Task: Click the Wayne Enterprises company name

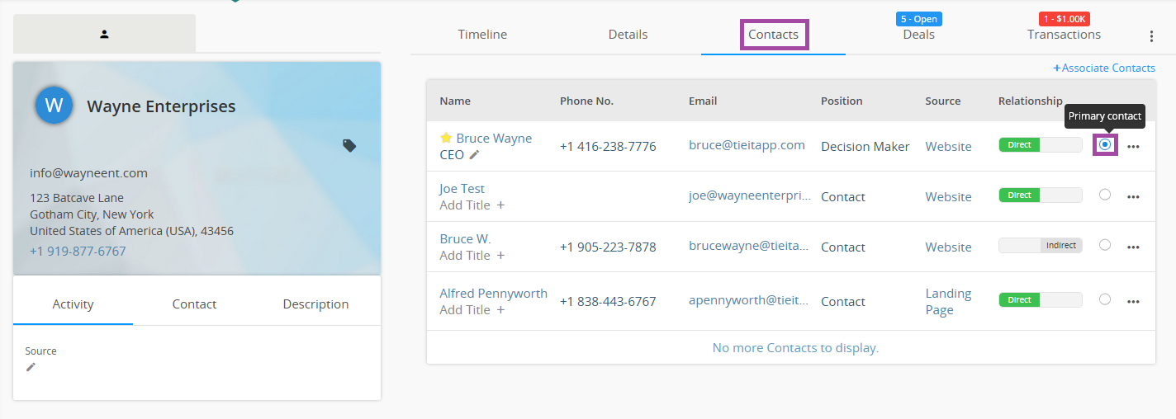Action: [161, 106]
